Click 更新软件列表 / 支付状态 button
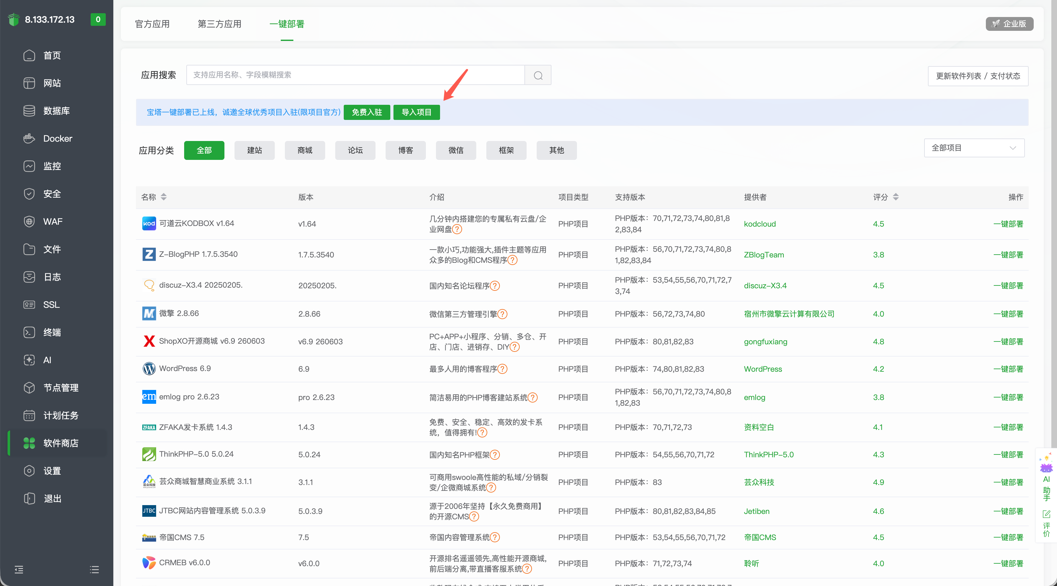The width and height of the screenshot is (1057, 586). tap(978, 76)
